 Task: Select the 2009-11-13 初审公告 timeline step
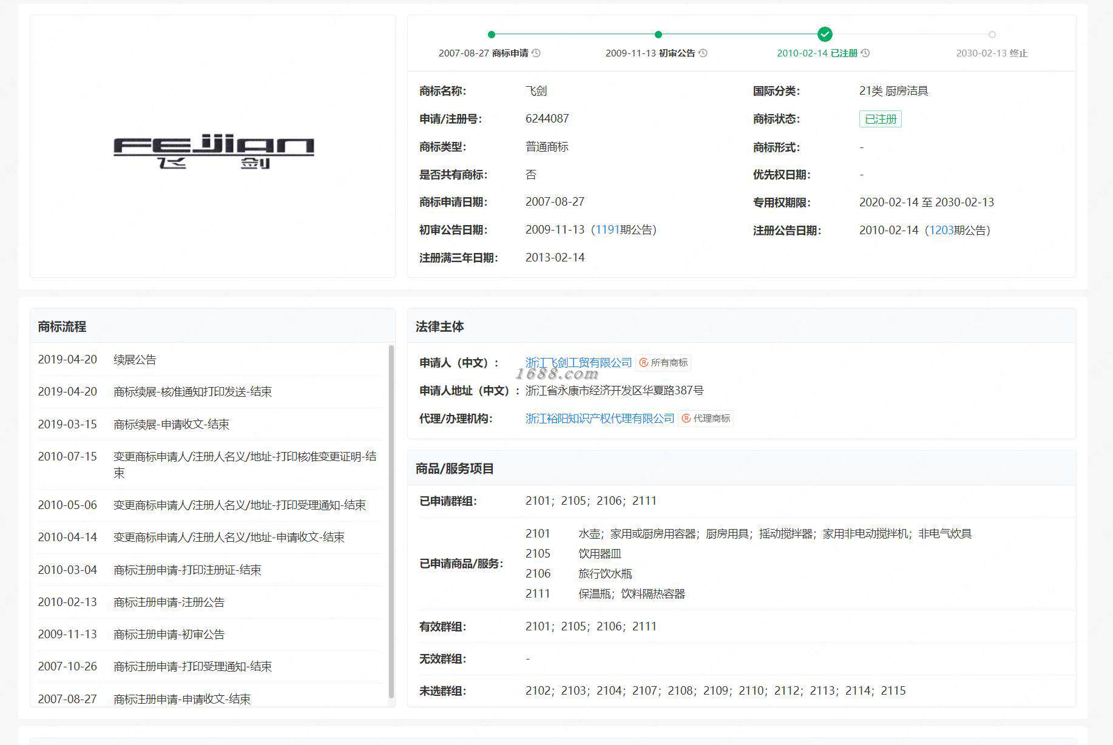click(656, 53)
